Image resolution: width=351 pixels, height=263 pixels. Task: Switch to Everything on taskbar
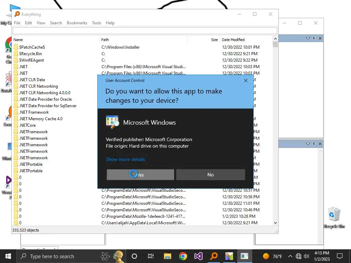(214, 256)
